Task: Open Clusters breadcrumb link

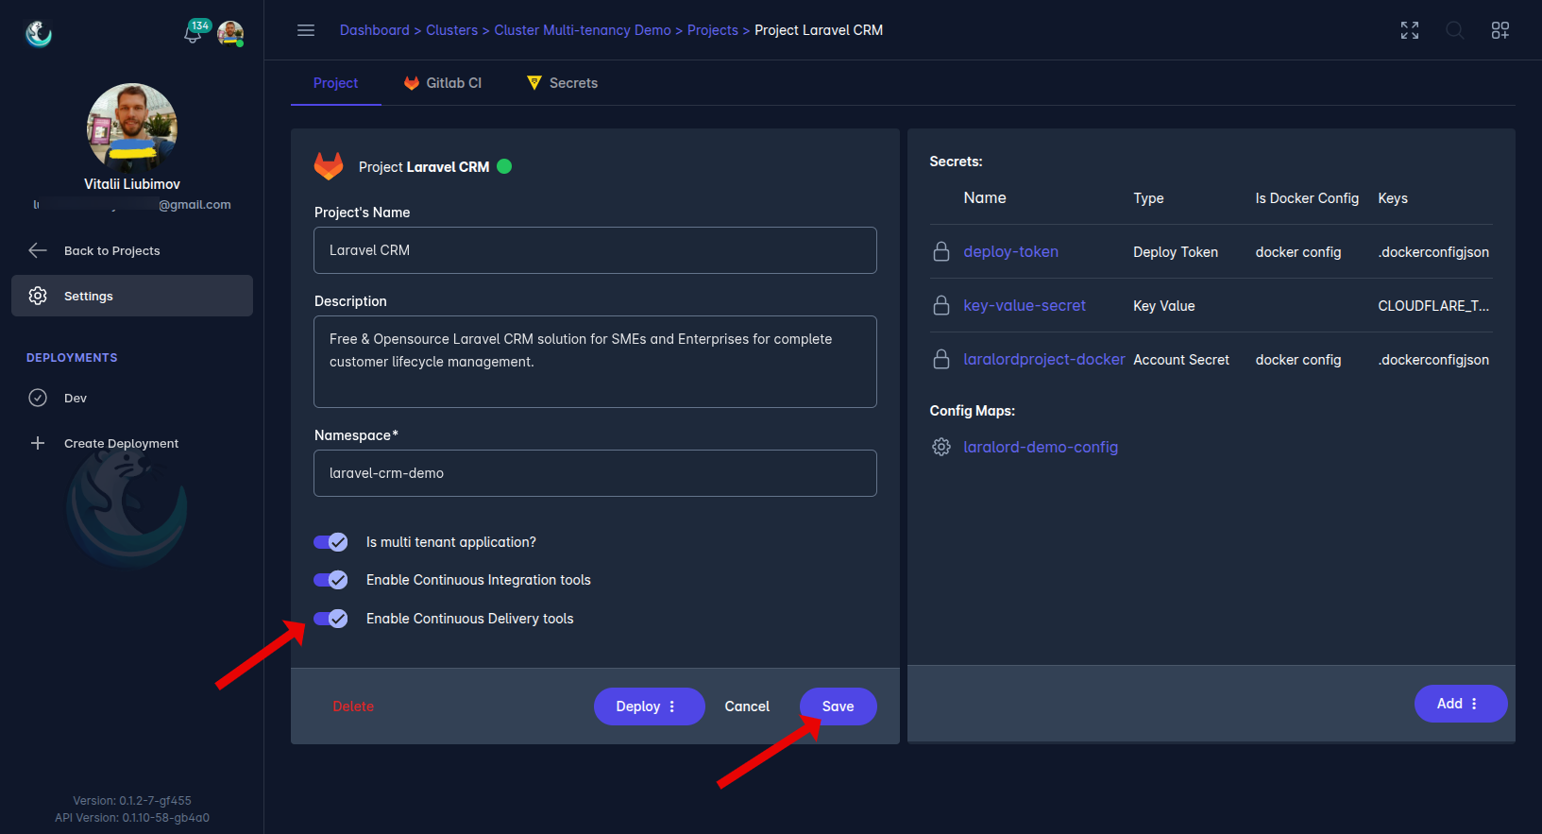Action: 451,30
